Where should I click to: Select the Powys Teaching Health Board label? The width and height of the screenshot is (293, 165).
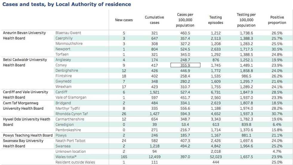click(28, 135)
